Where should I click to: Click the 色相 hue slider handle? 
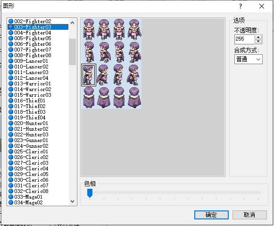[90, 193]
